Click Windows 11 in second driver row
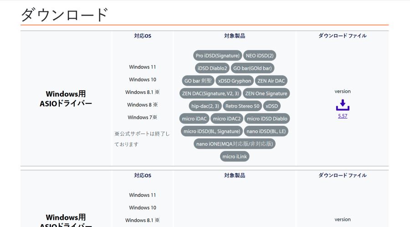Image resolution: width=410 pixels, height=227 pixels. coord(143,195)
